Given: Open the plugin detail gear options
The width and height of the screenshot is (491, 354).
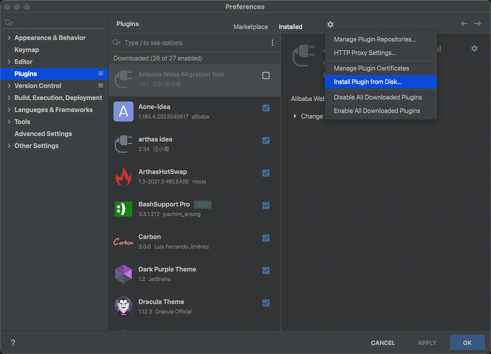Looking at the screenshot, I should [474, 48].
